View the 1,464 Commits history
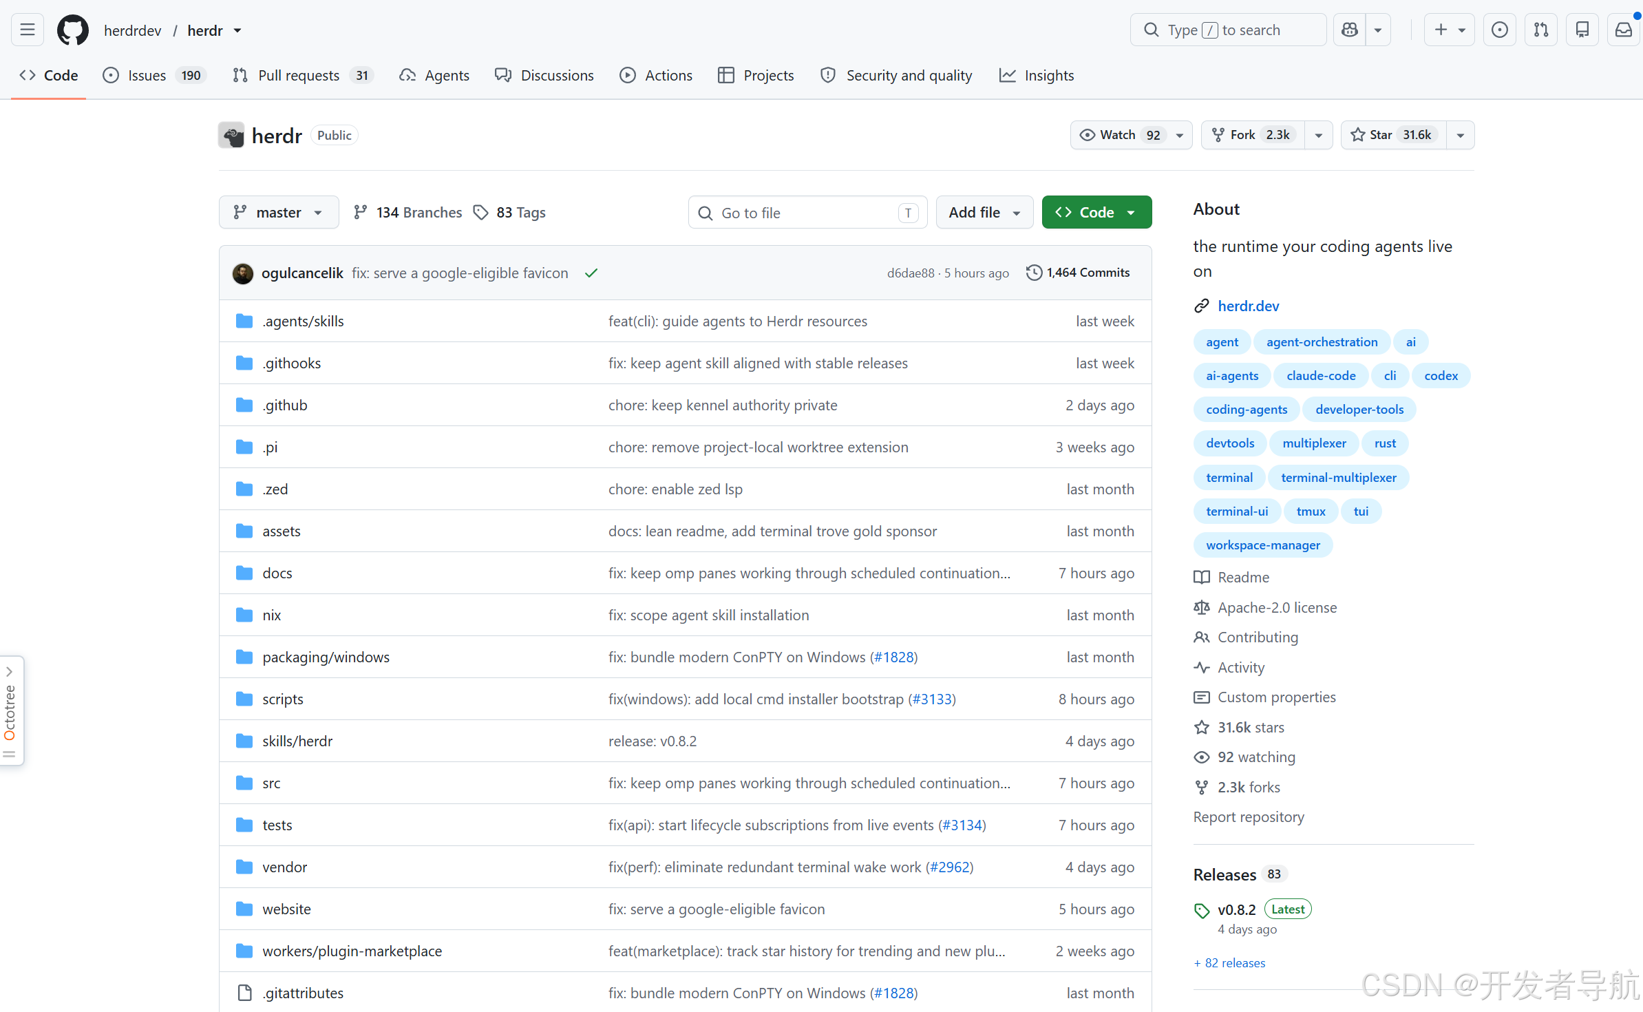 tap(1078, 273)
